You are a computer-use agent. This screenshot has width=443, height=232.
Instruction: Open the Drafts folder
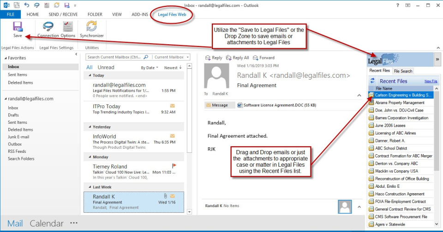[13, 115]
